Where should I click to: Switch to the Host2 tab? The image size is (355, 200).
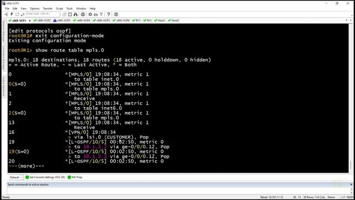pyautogui.click(x=174, y=21)
